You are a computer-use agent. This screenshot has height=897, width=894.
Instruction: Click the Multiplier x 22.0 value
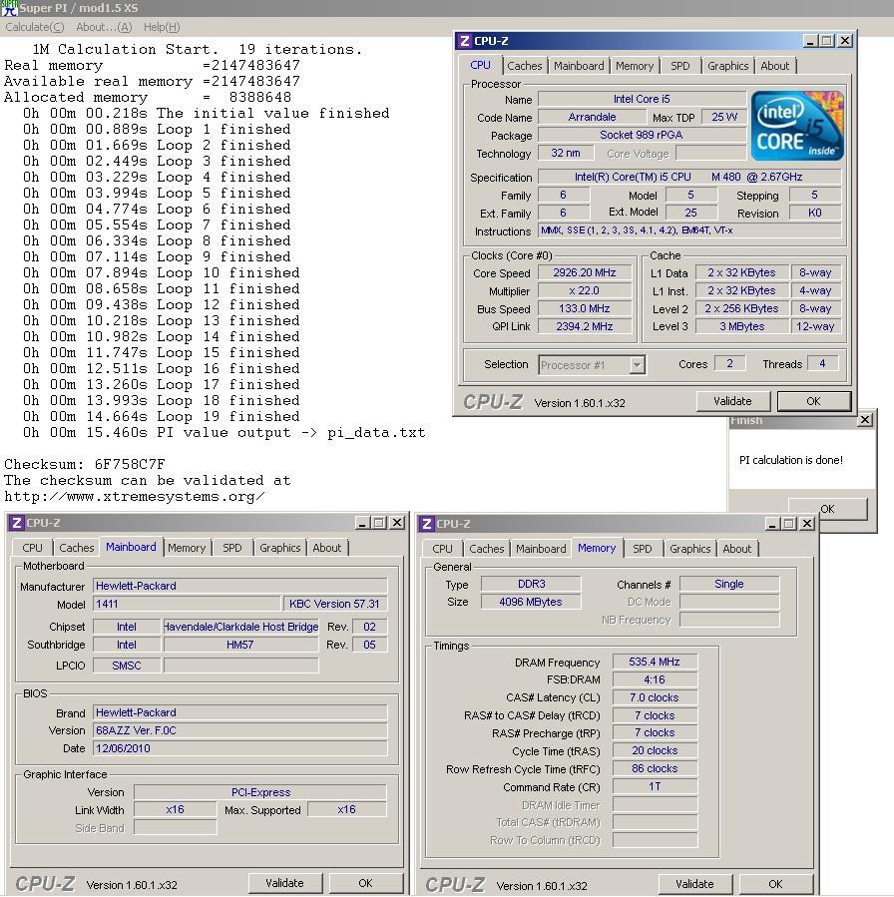click(585, 290)
